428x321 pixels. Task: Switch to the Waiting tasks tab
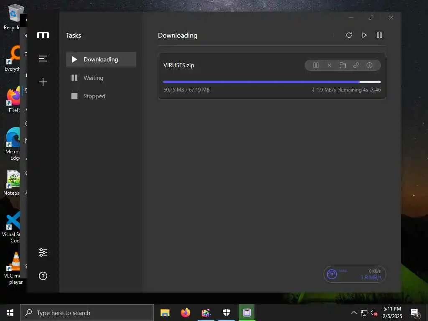101,78
